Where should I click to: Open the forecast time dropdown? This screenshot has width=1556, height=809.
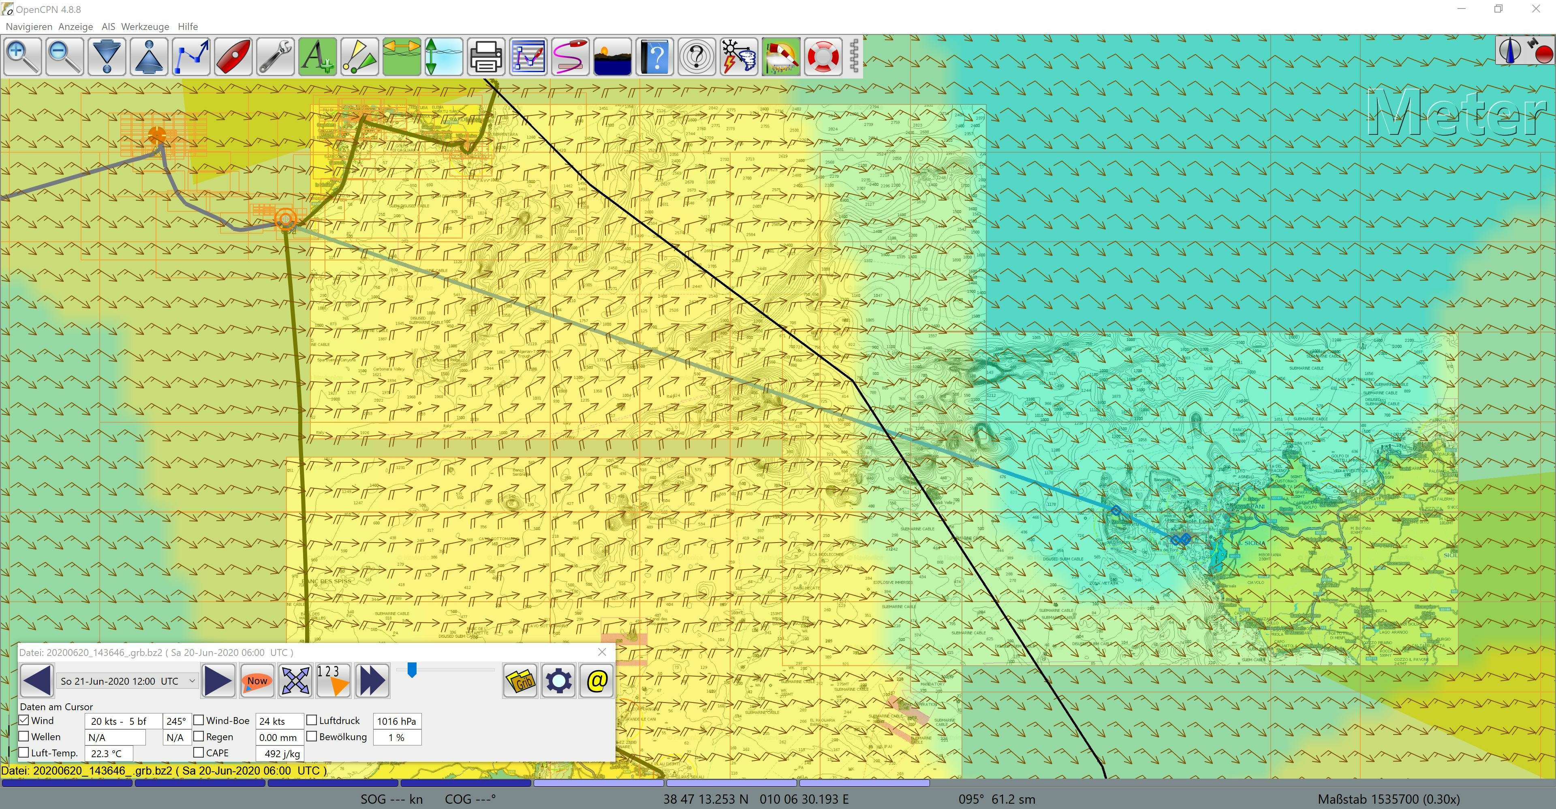192,681
